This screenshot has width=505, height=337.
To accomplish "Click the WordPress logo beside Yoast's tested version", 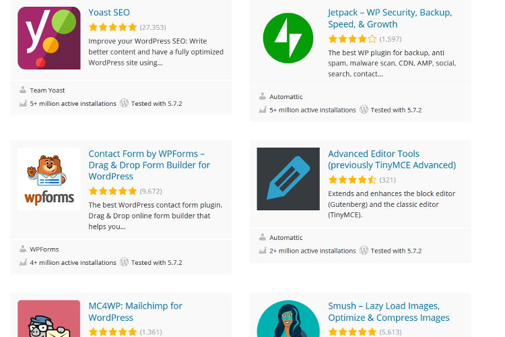I will 124,103.
